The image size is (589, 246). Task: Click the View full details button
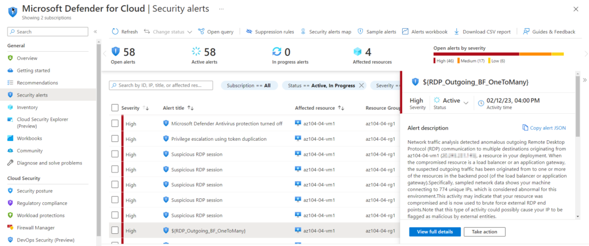point(434,232)
